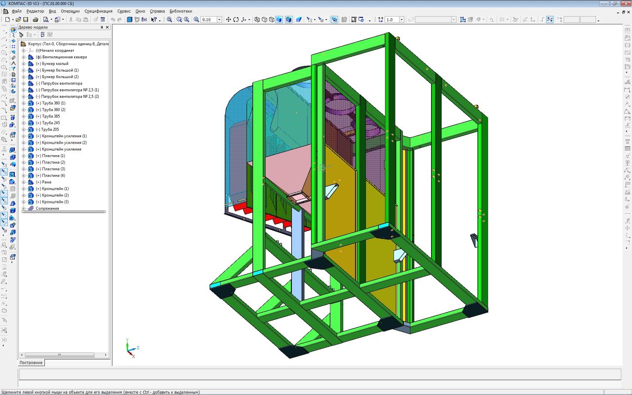Click the Save document icon
632x395 pixels.
coord(26,20)
